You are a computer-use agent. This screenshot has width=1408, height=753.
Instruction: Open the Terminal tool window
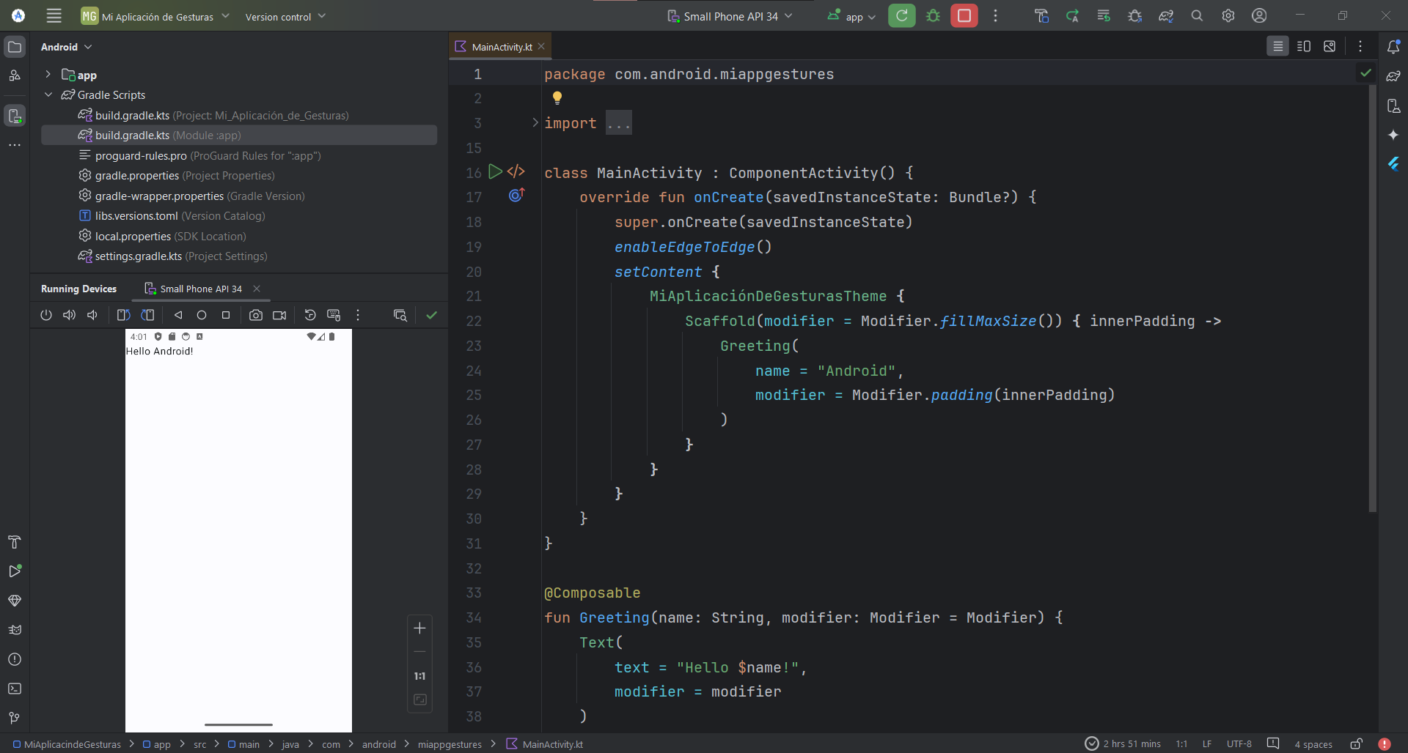click(x=15, y=689)
